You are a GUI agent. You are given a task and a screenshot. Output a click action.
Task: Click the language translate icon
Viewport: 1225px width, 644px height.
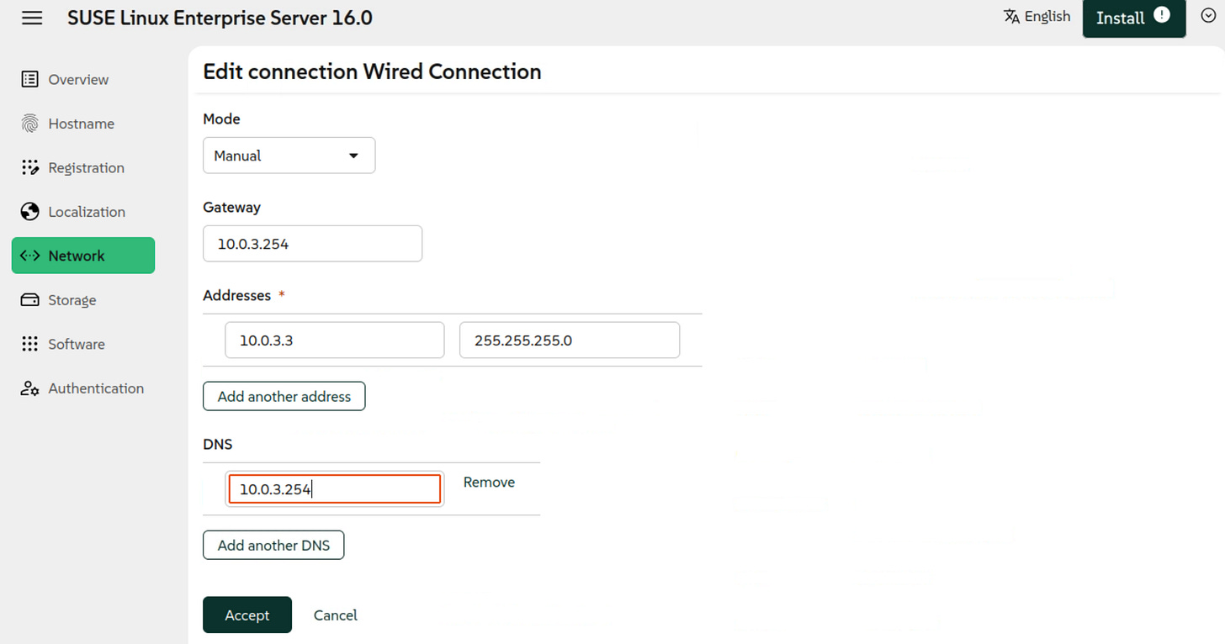pos(1011,16)
